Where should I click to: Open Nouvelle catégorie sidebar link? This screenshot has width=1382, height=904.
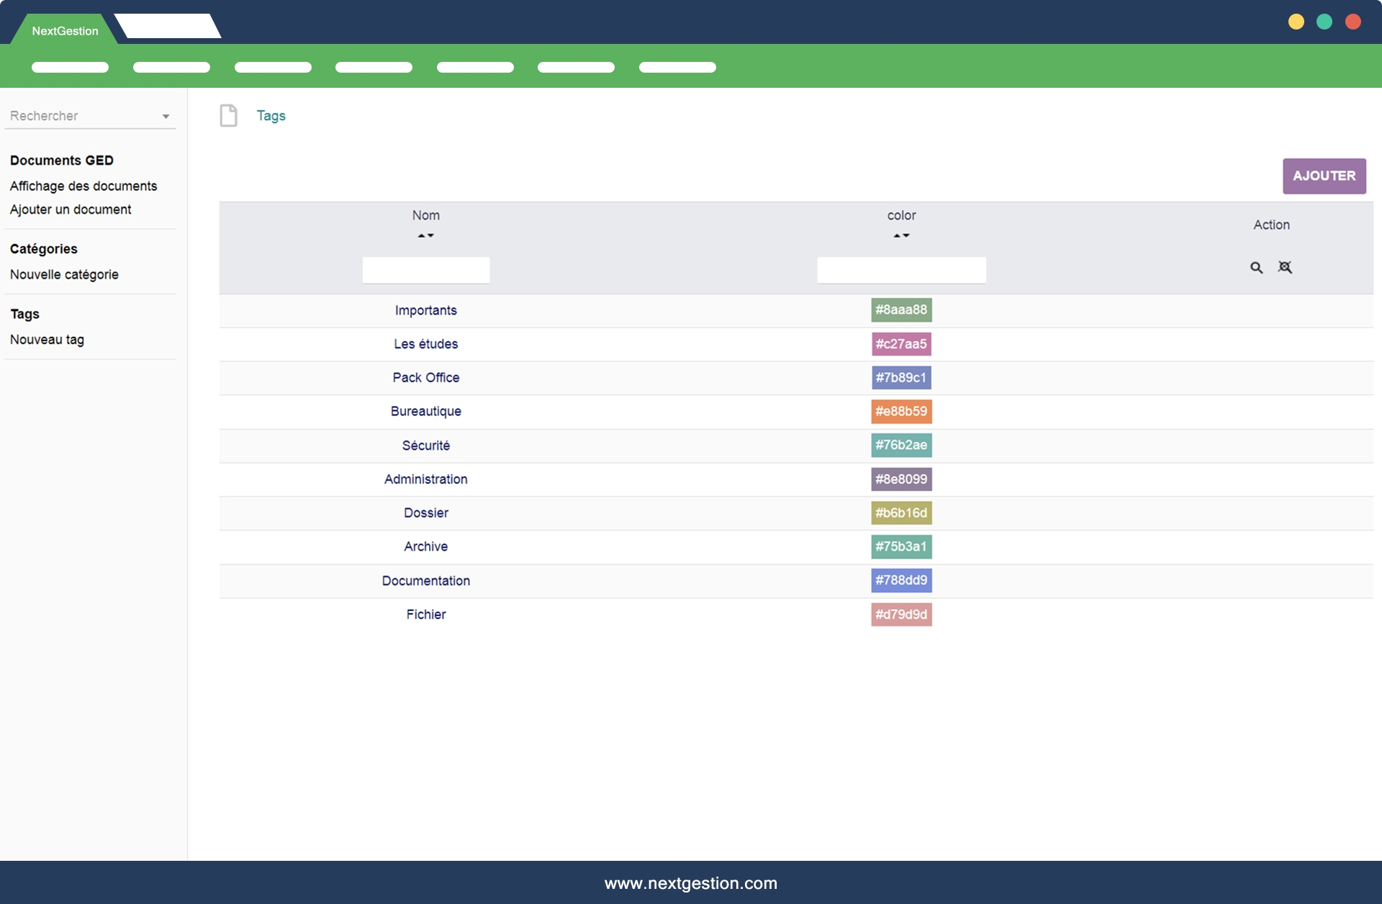point(64,274)
